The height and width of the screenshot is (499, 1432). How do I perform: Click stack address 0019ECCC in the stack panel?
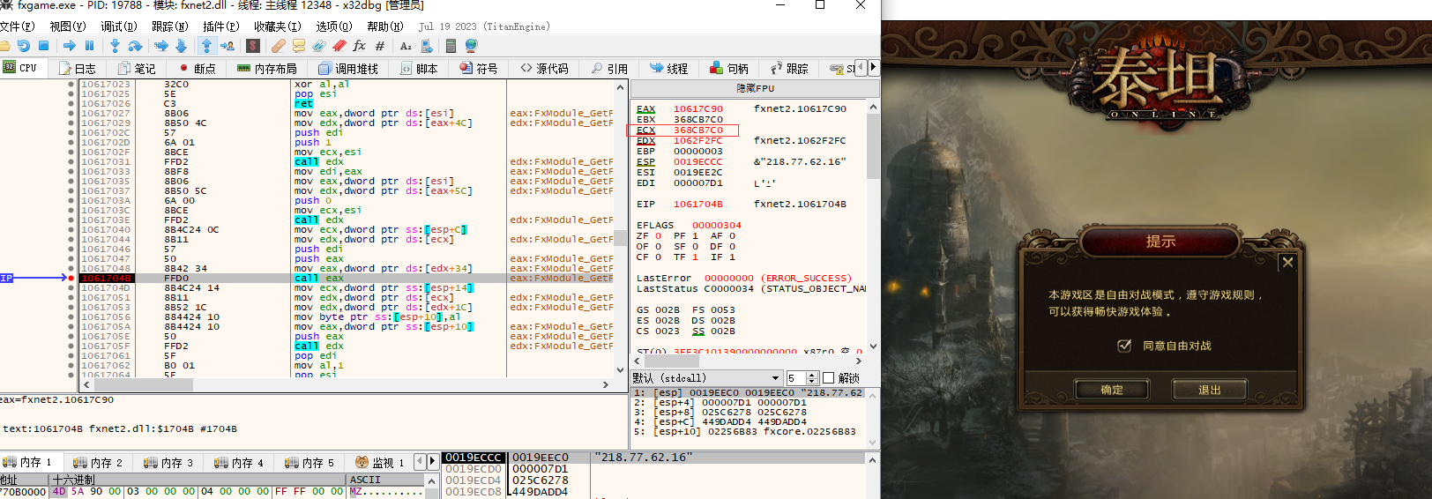(473, 458)
